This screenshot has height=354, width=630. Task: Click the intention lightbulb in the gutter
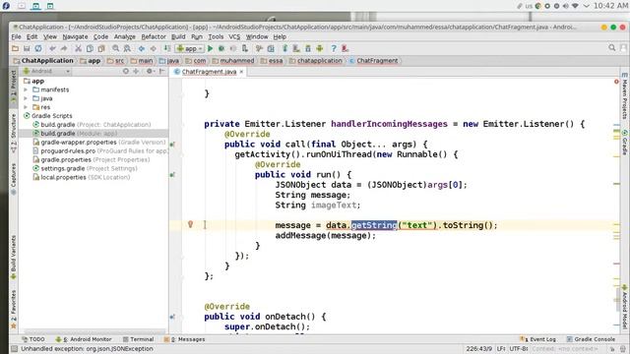(190, 224)
